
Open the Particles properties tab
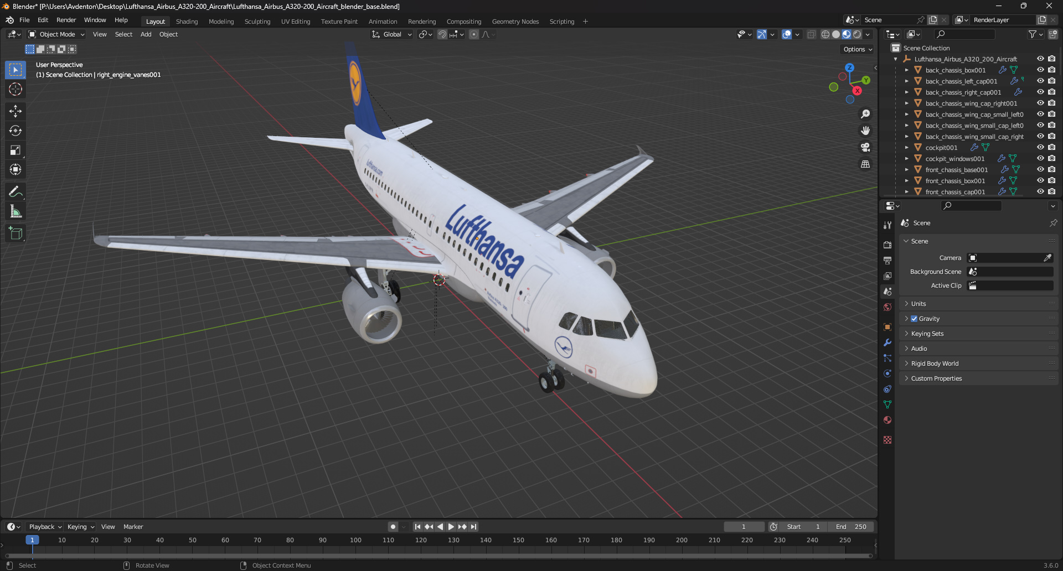[887, 358]
